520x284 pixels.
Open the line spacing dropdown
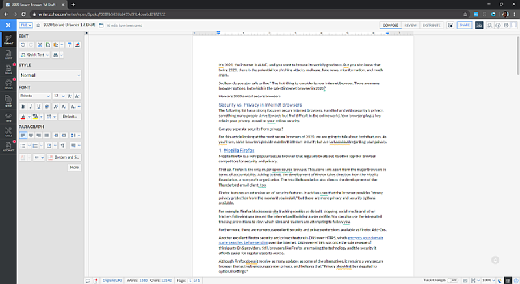tap(75, 135)
